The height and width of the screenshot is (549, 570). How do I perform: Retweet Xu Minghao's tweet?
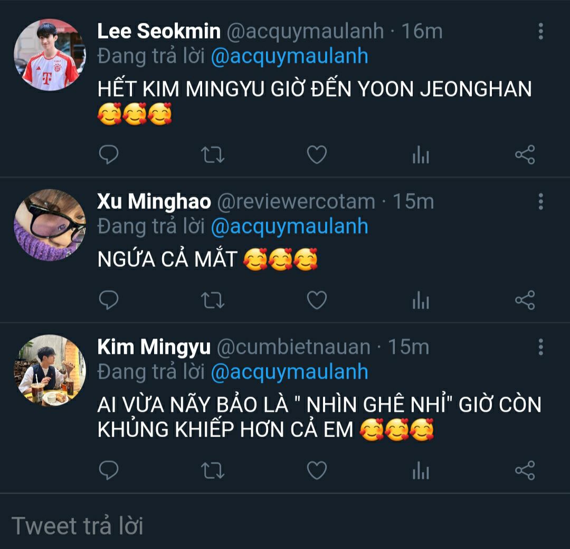click(213, 301)
